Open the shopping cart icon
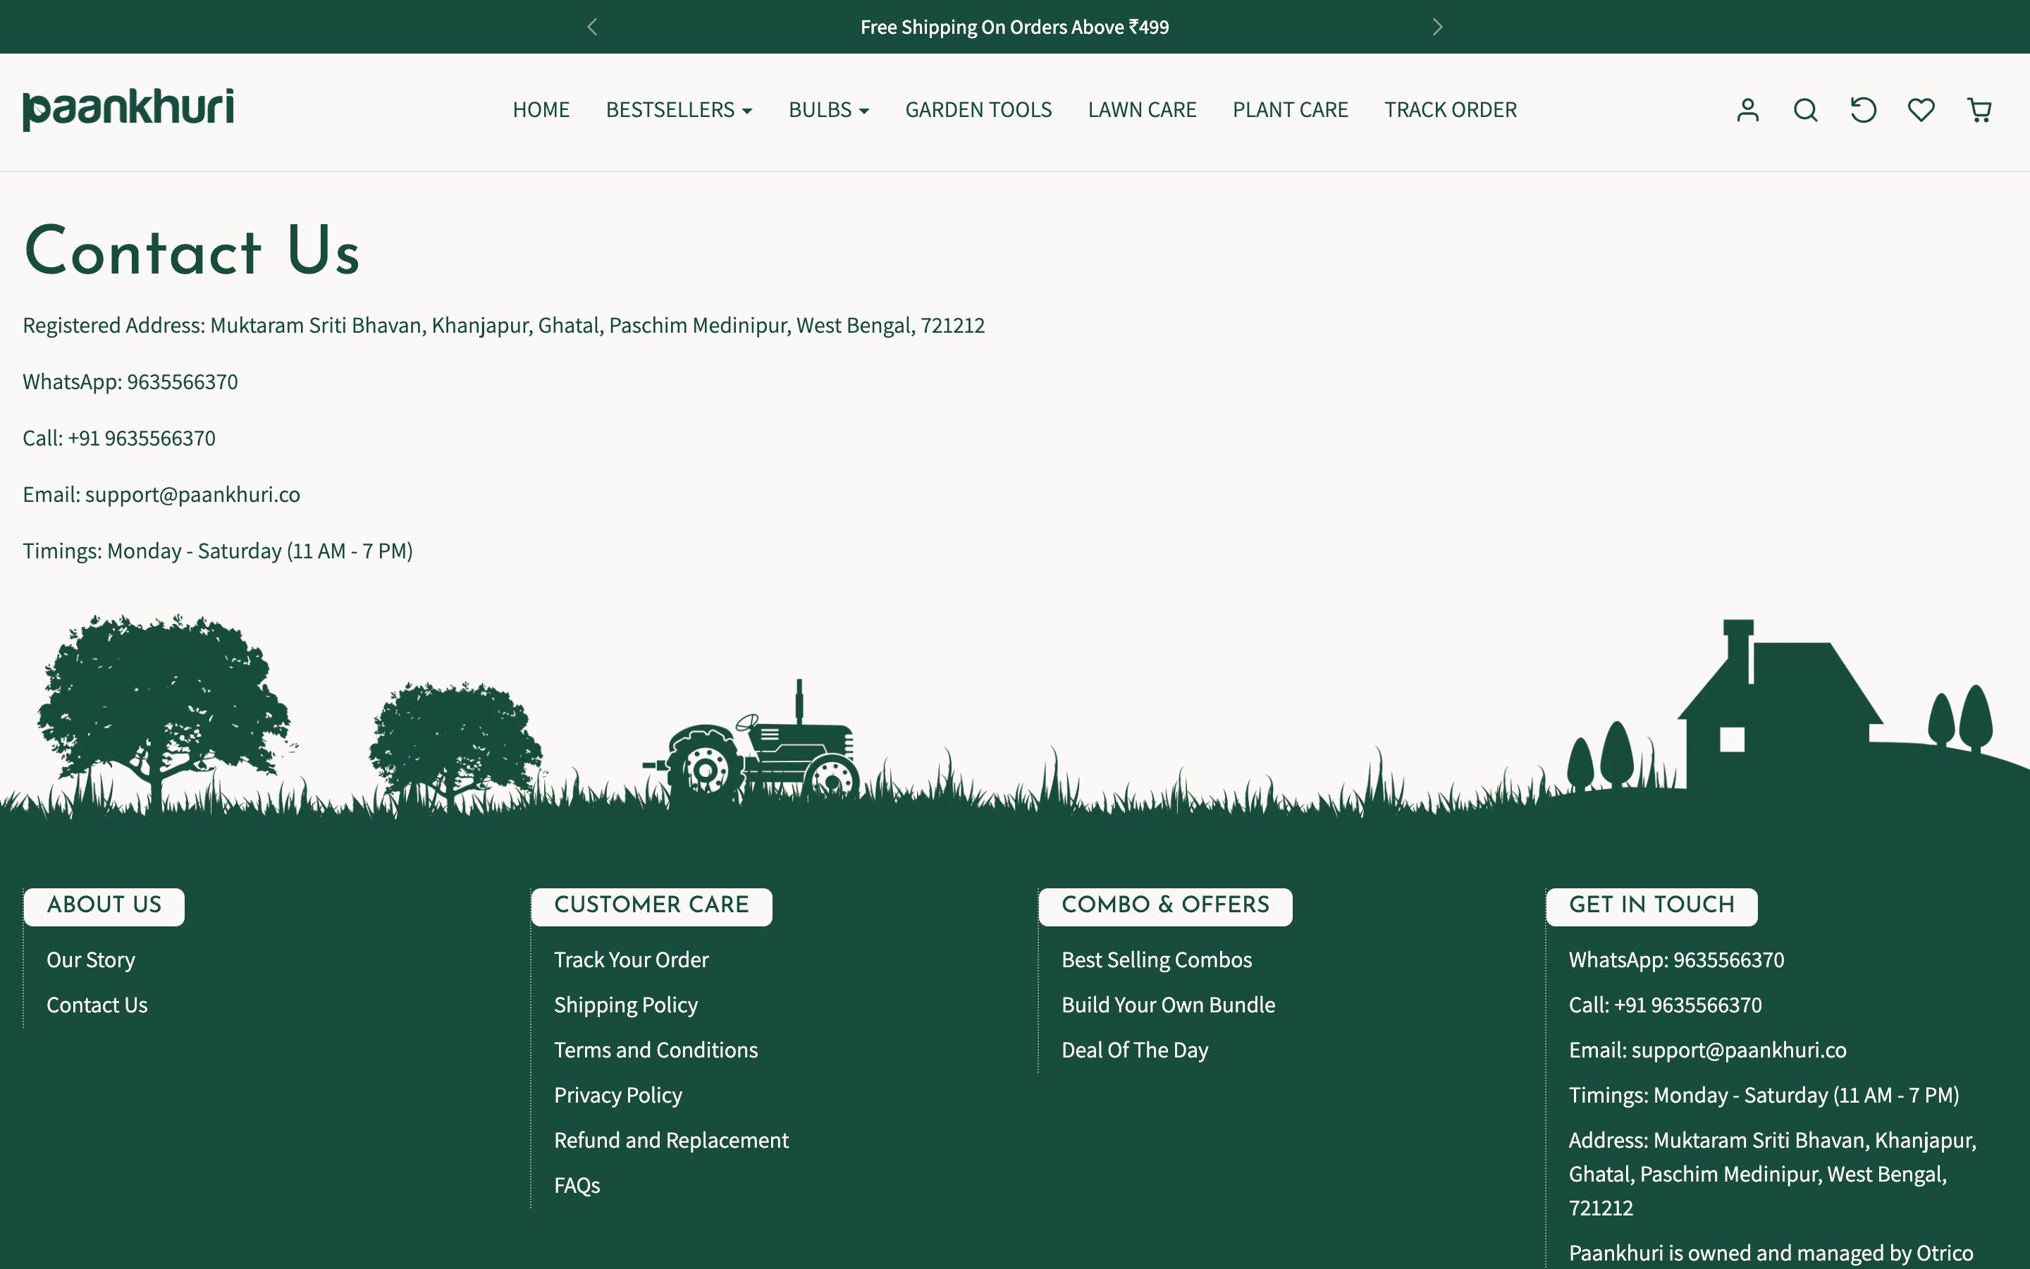The height and width of the screenshot is (1269, 2030). 1980,110
